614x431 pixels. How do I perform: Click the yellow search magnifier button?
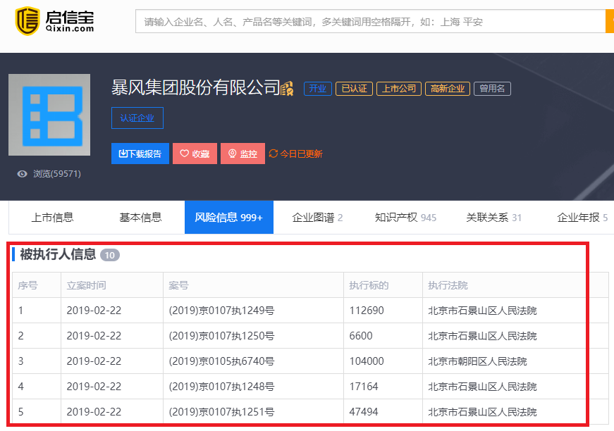608,21
